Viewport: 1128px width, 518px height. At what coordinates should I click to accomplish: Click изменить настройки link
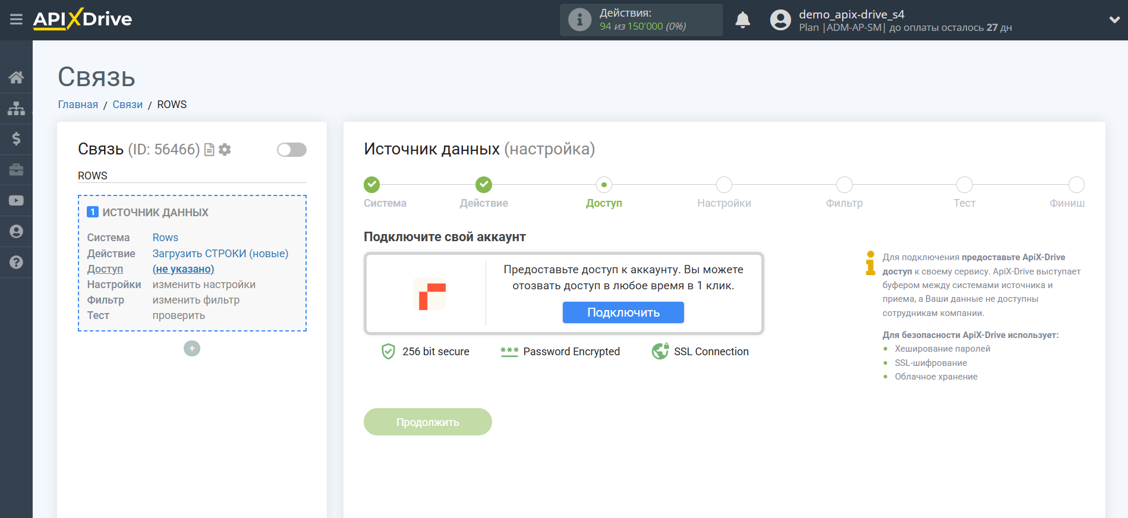[204, 285]
